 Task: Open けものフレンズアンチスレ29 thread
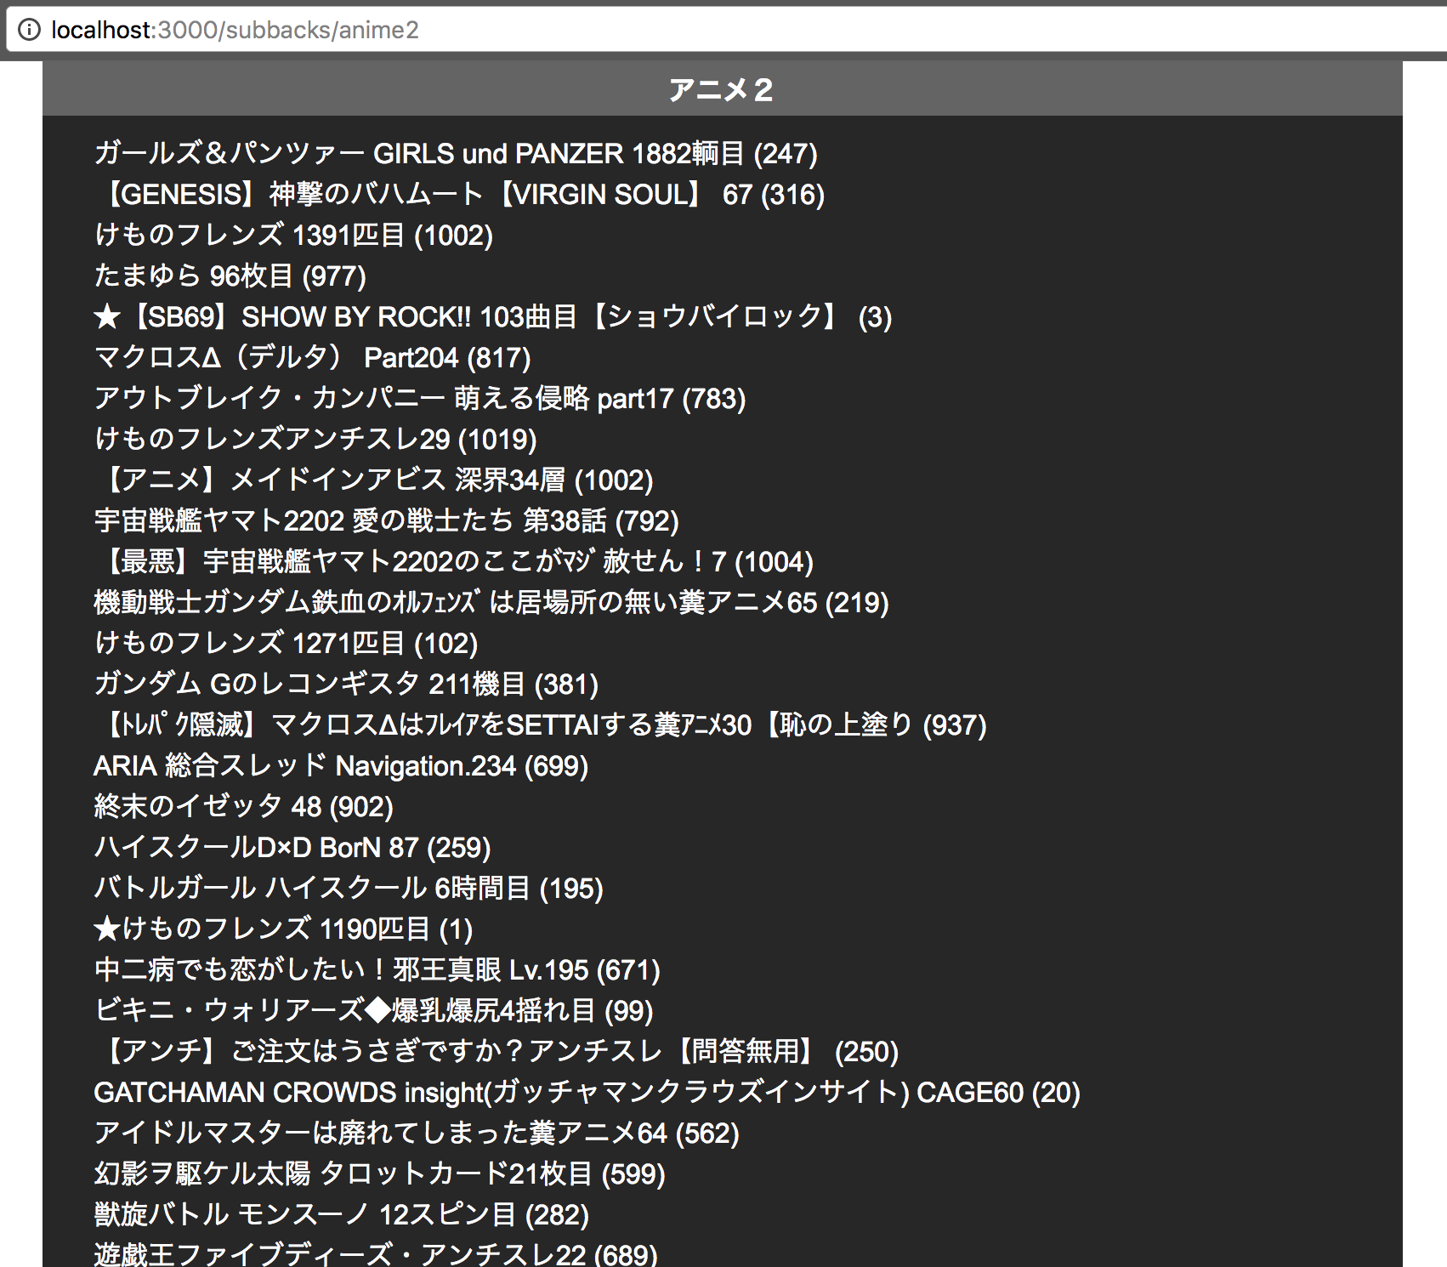click(x=315, y=439)
